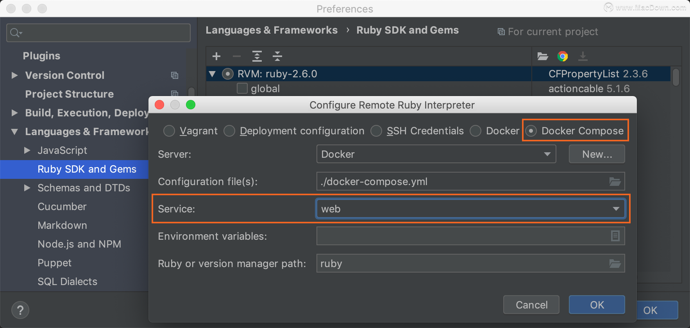Image resolution: width=690 pixels, height=328 pixels.
Task: Select plain Docker radio option
Action: pos(475,131)
